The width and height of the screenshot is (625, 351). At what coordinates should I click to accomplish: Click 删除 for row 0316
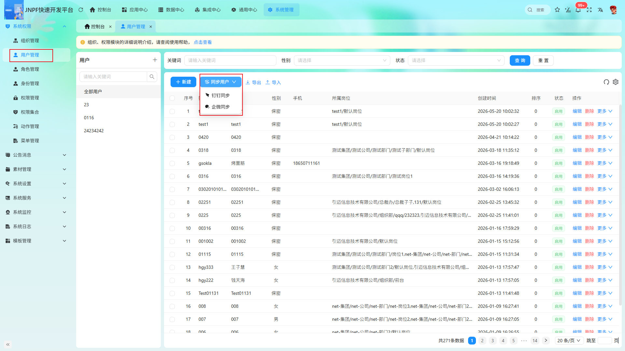pos(590,176)
